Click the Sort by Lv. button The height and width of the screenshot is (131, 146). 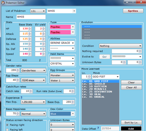(131, 123)
